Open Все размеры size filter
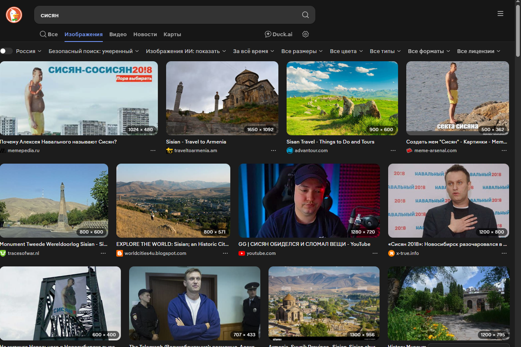 pos(302,51)
